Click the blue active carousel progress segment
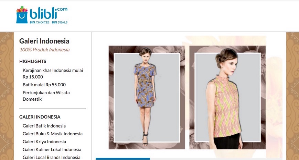299x160 pixels. 123,159
